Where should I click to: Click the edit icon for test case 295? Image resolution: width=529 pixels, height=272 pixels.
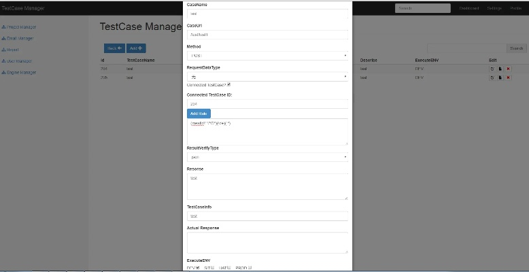(x=492, y=78)
